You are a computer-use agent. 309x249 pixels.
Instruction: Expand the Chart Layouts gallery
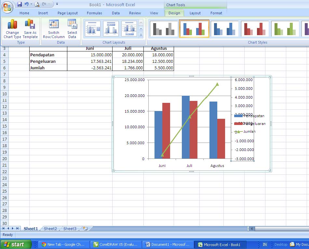[141, 35]
